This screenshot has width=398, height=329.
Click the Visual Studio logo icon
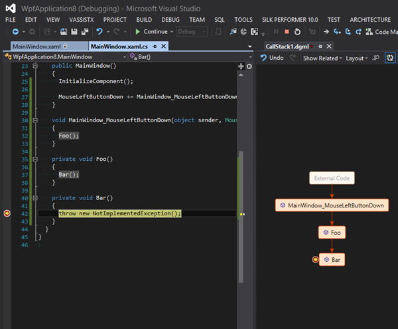(11, 9)
